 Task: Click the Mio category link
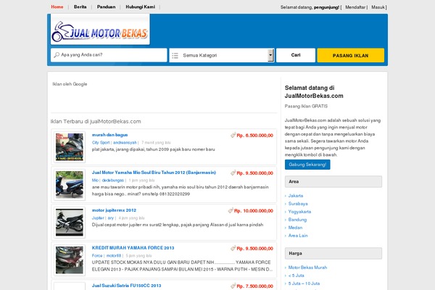[95, 180]
